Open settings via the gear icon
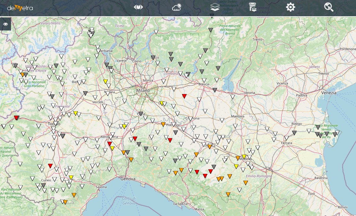The height and width of the screenshot is (216, 356). pos(290,7)
